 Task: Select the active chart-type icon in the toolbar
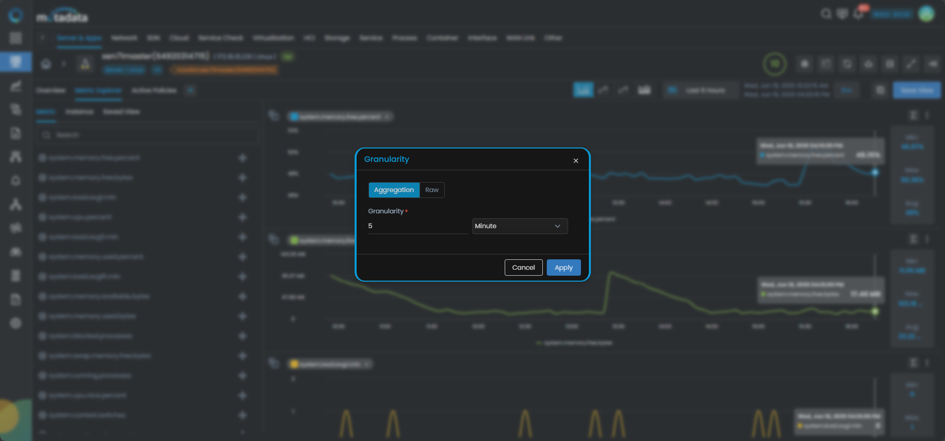583,90
